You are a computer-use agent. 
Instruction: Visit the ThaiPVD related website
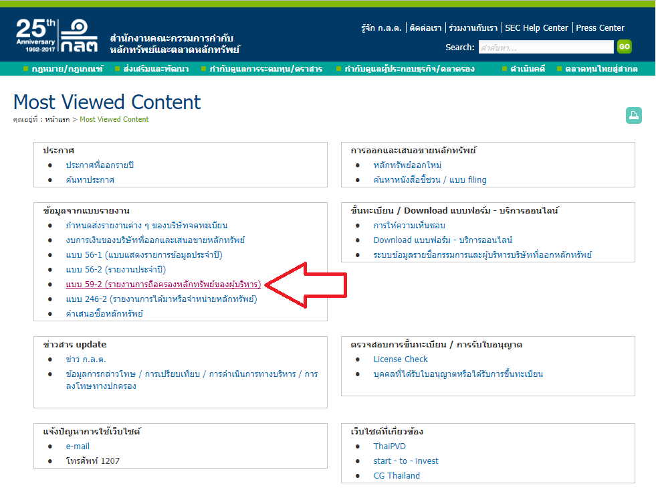point(389,446)
